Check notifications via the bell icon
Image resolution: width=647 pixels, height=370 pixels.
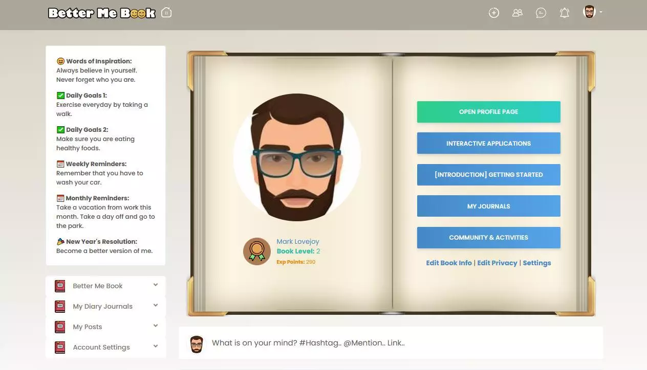[x=564, y=12]
